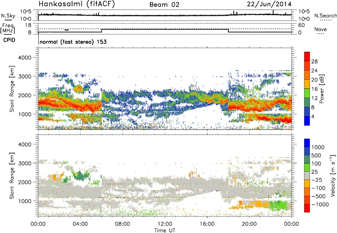
Task: Click the teal velocity patch near 04:00
Action: click(x=80, y=175)
